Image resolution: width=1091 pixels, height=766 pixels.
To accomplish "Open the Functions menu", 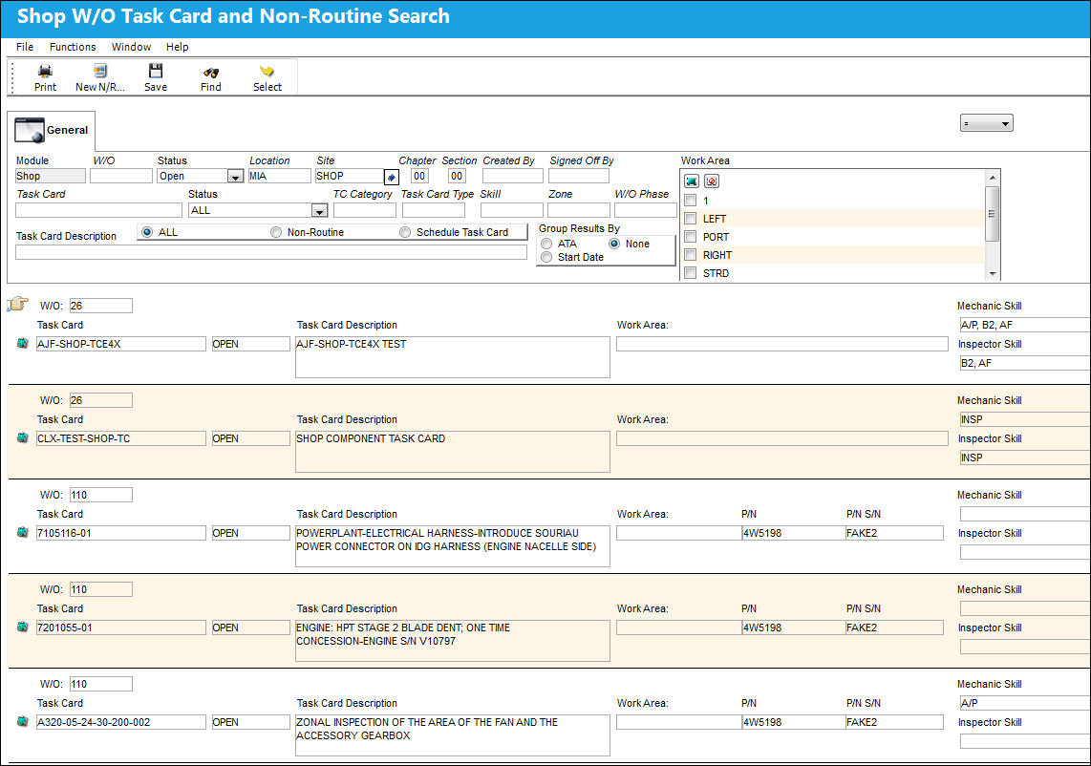I will (x=73, y=47).
